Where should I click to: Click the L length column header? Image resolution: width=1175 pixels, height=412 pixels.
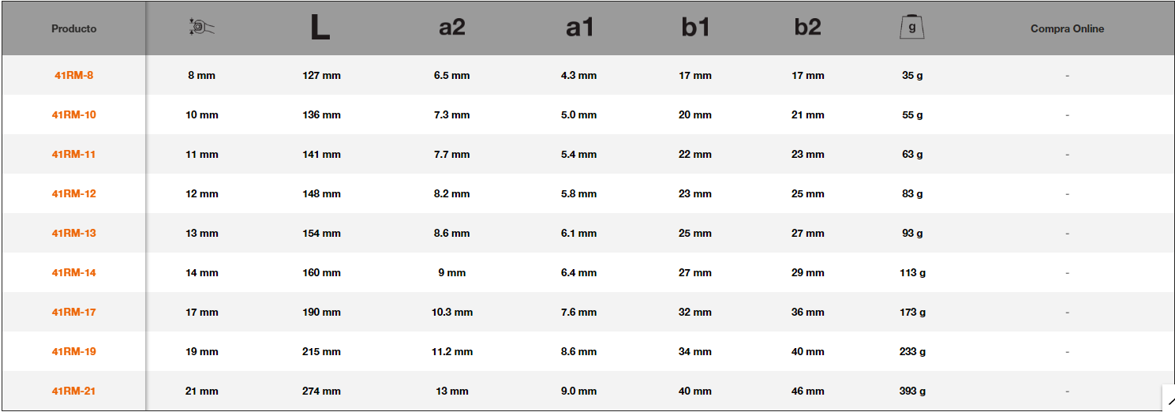pos(320,28)
